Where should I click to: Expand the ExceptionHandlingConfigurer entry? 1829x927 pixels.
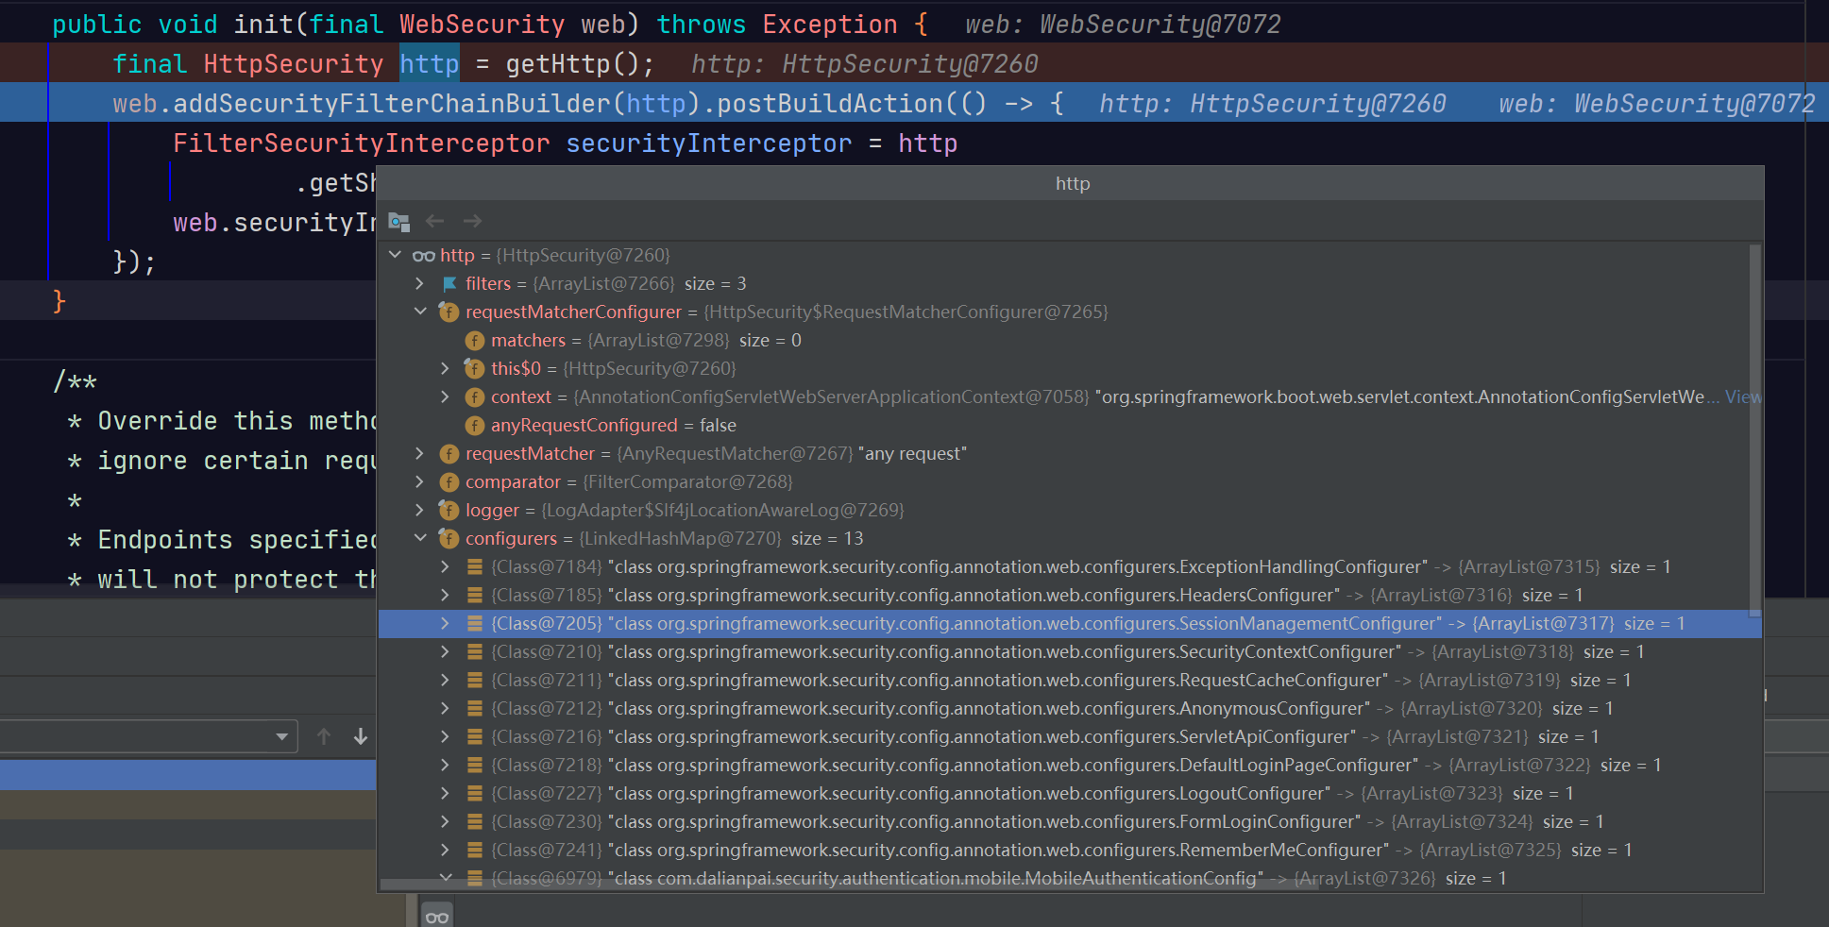[446, 566]
